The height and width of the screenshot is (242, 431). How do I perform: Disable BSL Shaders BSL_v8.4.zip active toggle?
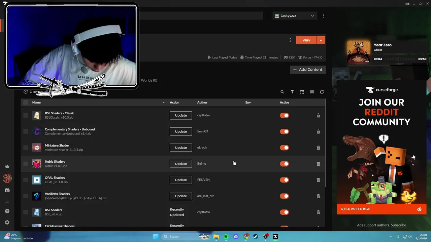tap(284, 212)
